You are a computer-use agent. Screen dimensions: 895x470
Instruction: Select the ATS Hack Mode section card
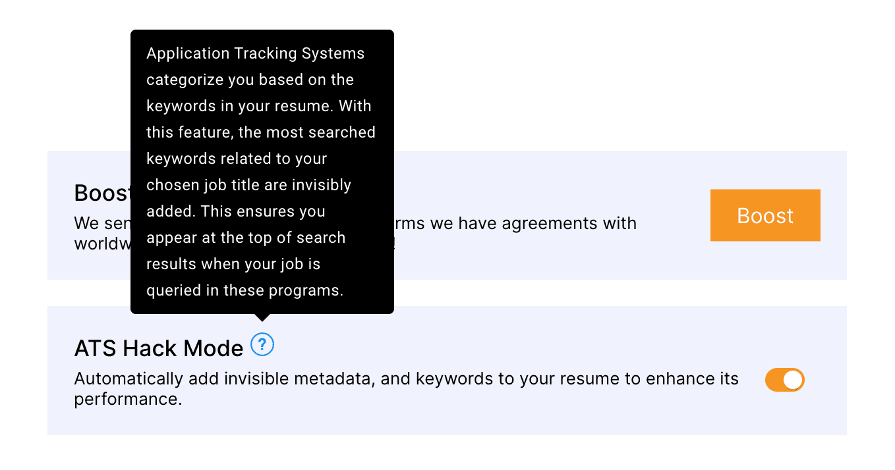447,370
